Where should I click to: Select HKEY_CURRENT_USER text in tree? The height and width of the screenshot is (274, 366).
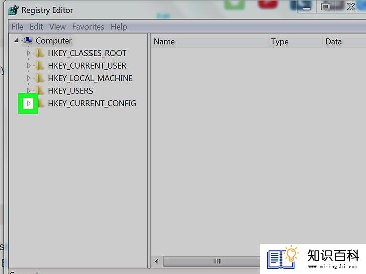(x=87, y=66)
